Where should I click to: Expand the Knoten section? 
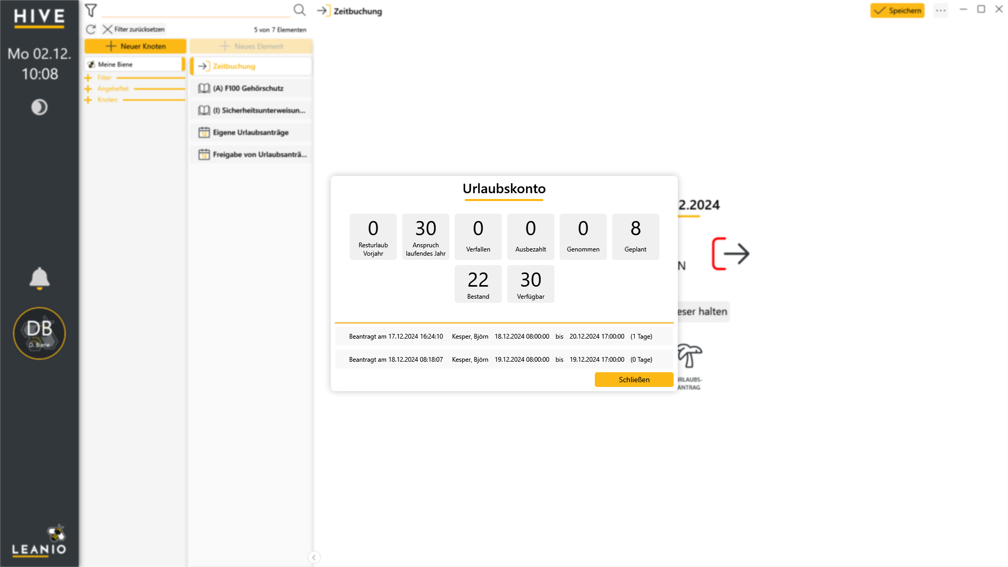click(x=88, y=100)
